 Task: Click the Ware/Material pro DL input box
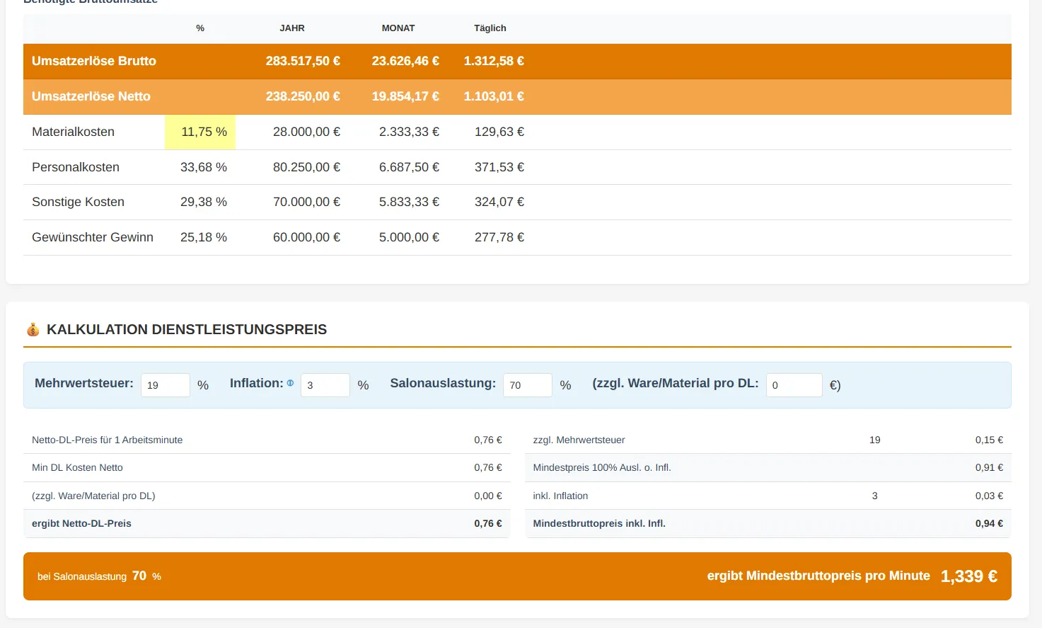click(794, 385)
